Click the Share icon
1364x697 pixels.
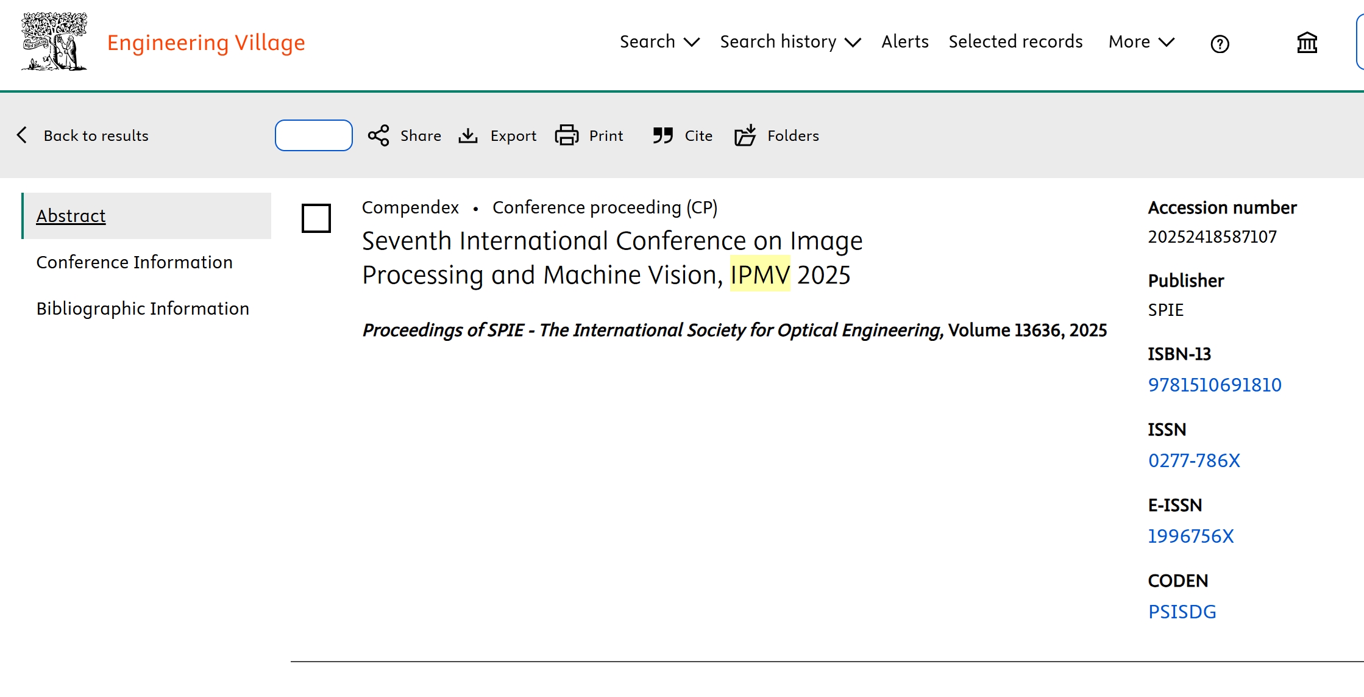[x=378, y=135]
